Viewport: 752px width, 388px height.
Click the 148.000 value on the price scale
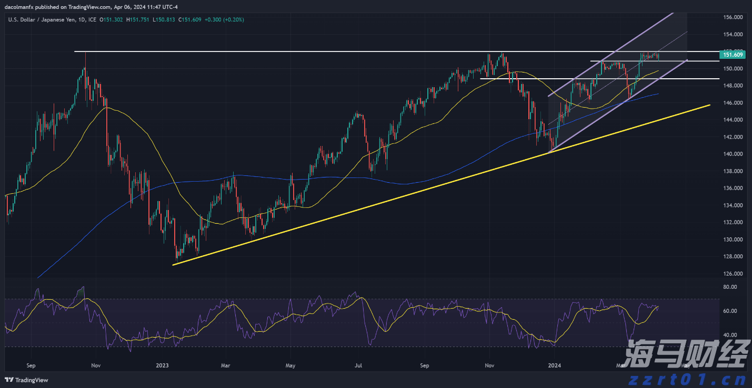pos(734,86)
